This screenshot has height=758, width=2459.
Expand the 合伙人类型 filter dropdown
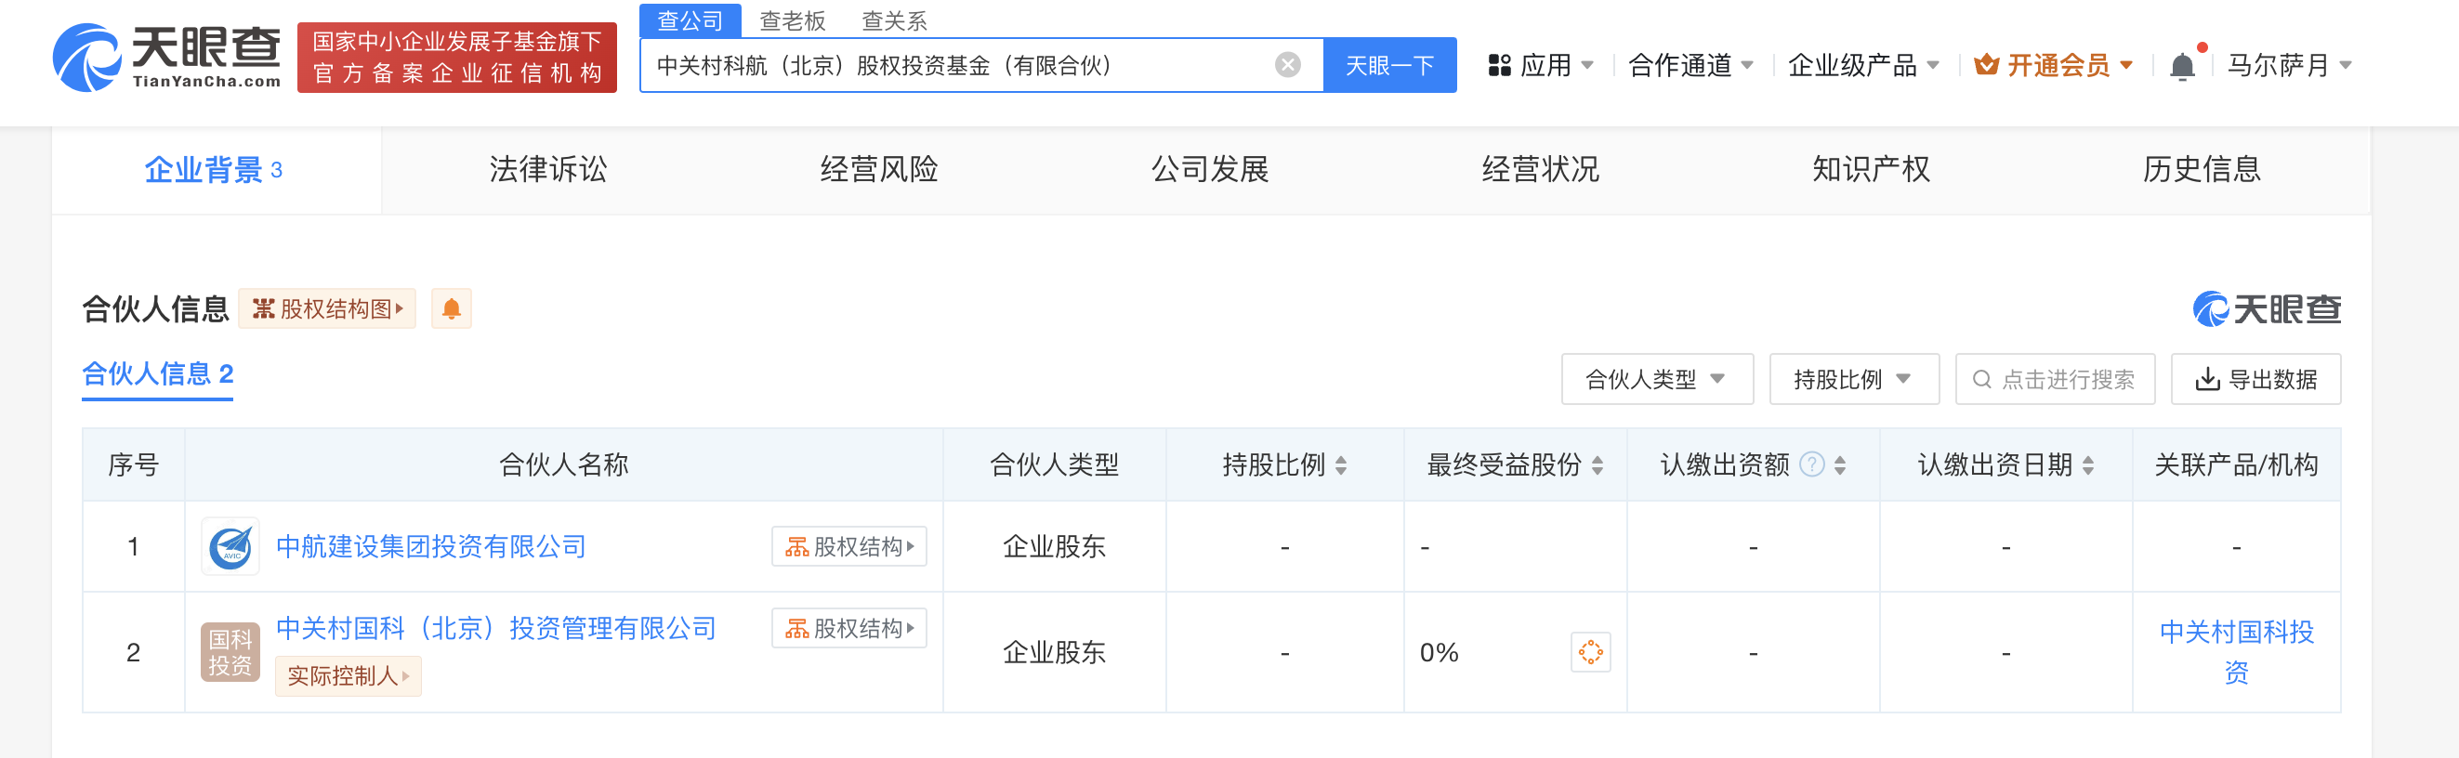click(1656, 379)
